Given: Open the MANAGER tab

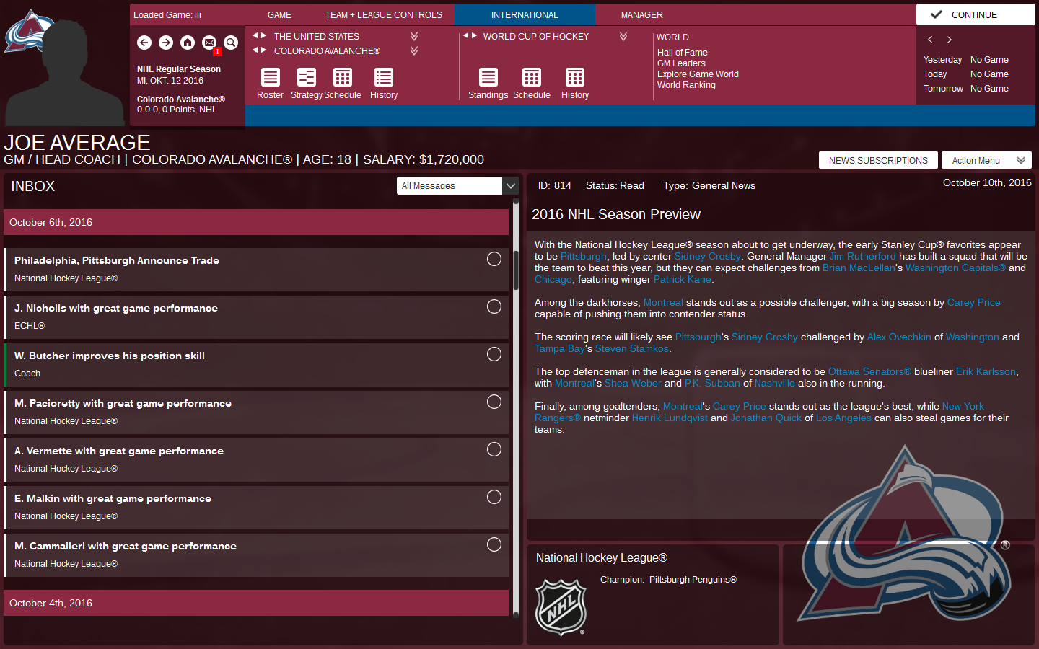Looking at the screenshot, I should click(642, 15).
